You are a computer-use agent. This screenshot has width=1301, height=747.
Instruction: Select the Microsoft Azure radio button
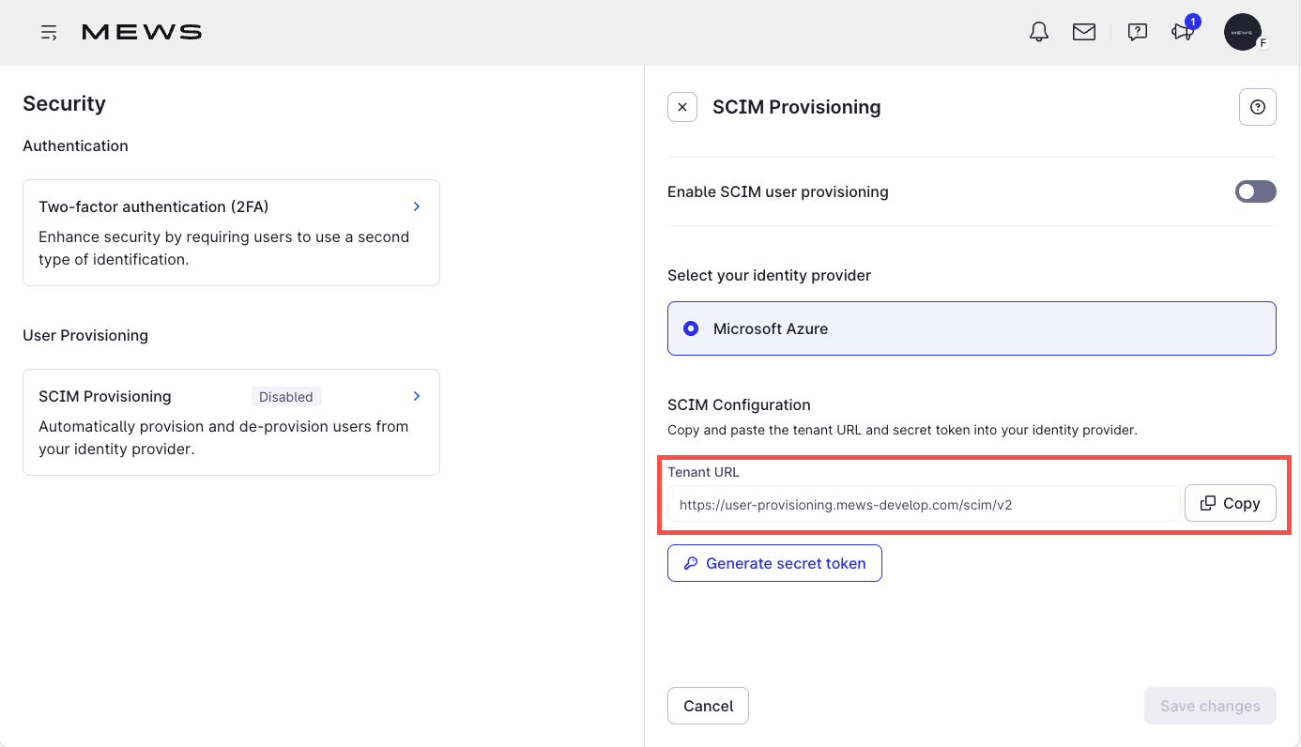click(x=692, y=328)
